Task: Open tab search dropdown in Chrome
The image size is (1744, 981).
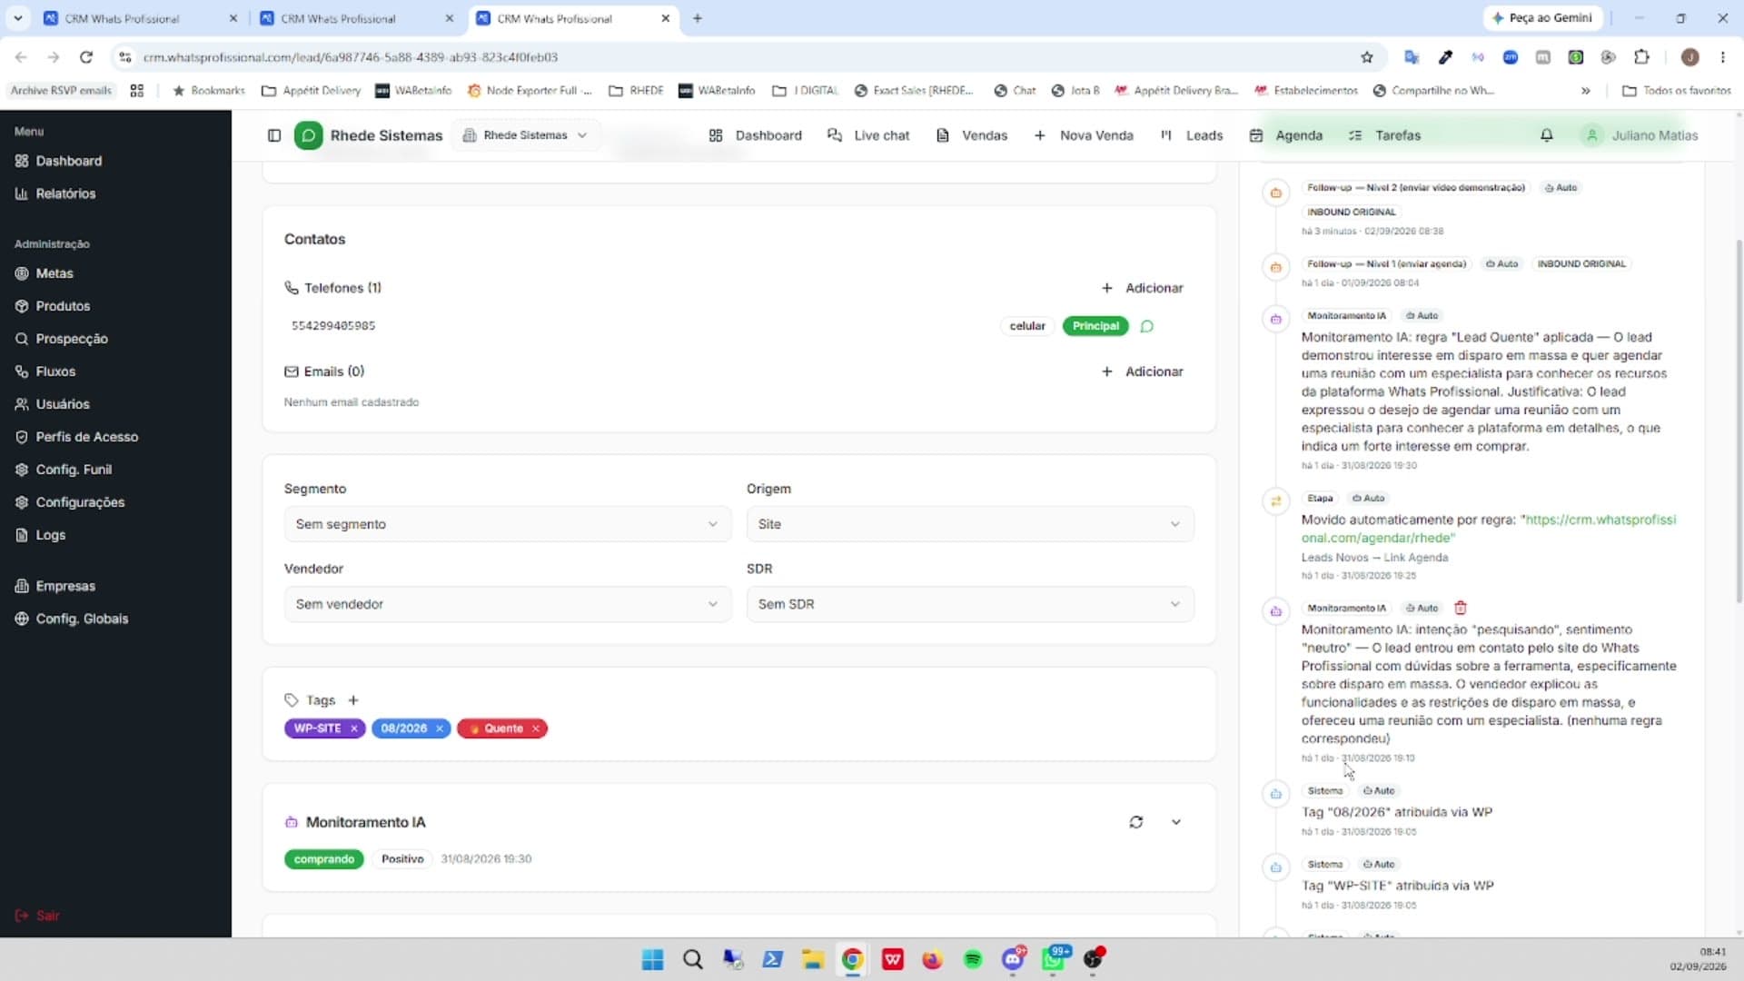Action: [x=18, y=18]
